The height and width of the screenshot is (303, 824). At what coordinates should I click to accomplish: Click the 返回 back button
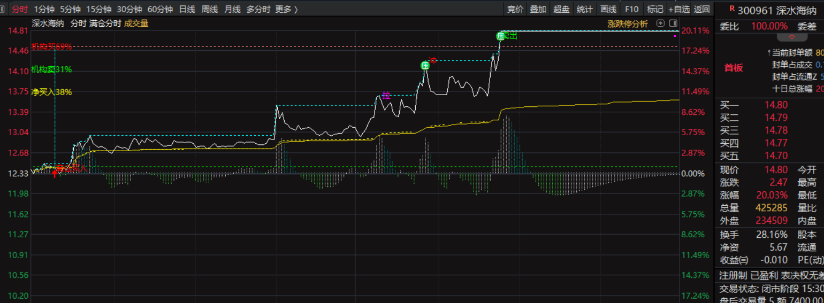pyautogui.click(x=701, y=9)
